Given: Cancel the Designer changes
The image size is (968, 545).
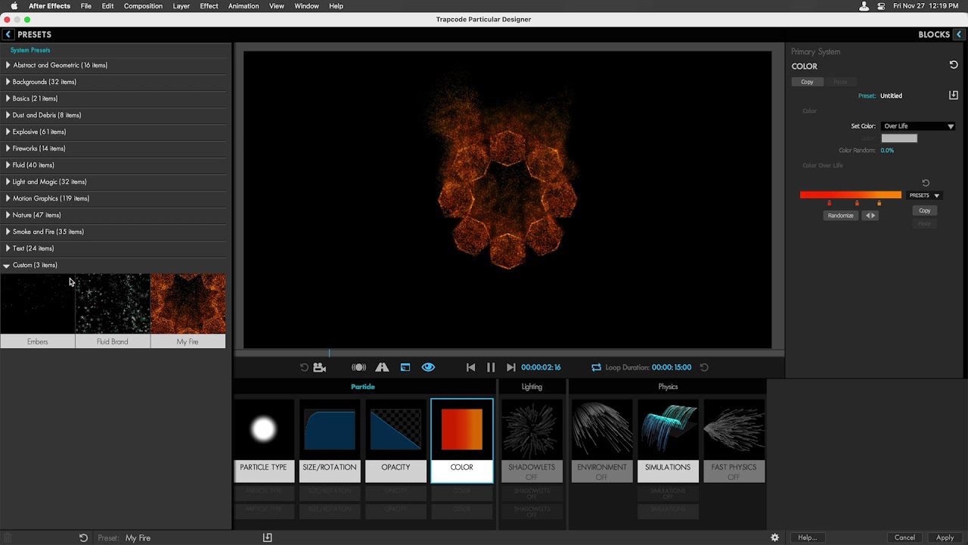Looking at the screenshot, I should 904,537.
